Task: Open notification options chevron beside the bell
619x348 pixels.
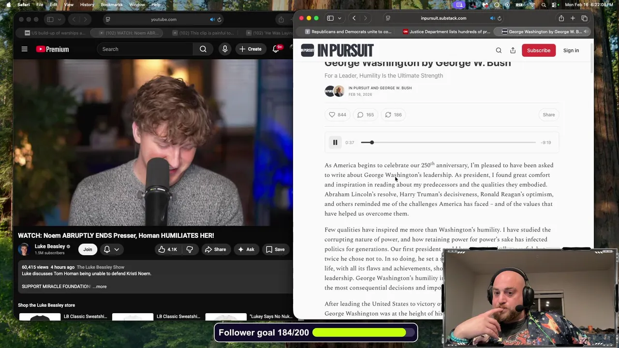Action: click(x=117, y=249)
